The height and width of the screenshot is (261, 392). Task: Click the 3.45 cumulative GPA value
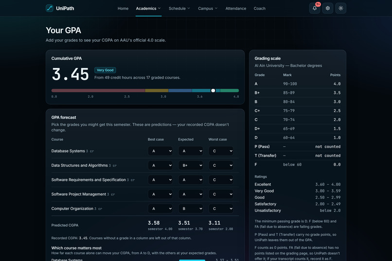click(70, 74)
